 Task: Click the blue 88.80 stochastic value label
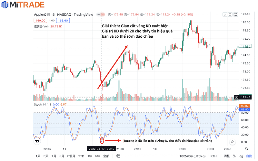coord(244,109)
